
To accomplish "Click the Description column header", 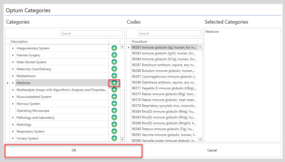I will point(59,42).
